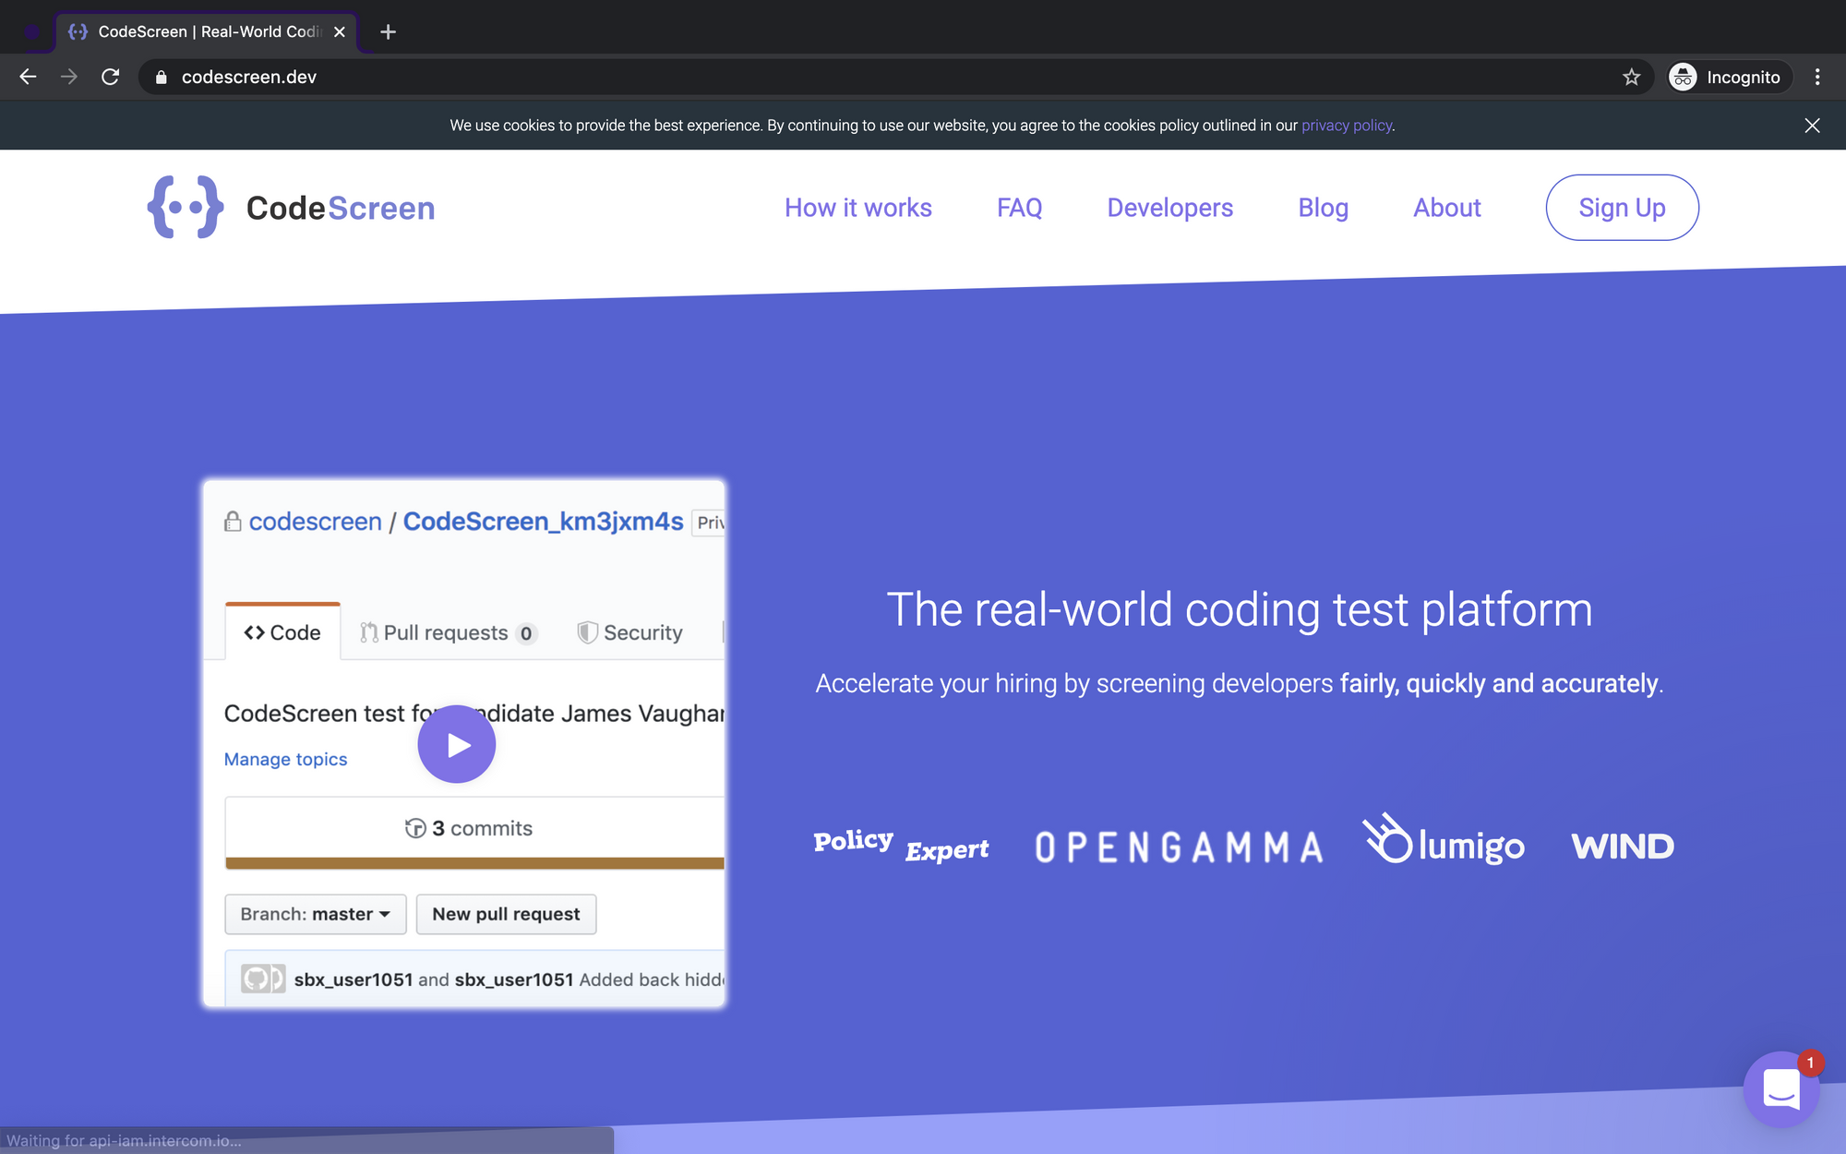The width and height of the screenshot is (1846, 1154).
Task: Click the lumigo logo
Action: 1444,840
